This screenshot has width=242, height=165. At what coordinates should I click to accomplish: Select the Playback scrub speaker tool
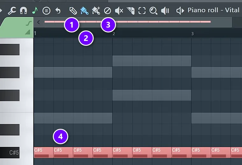[165, 11]
